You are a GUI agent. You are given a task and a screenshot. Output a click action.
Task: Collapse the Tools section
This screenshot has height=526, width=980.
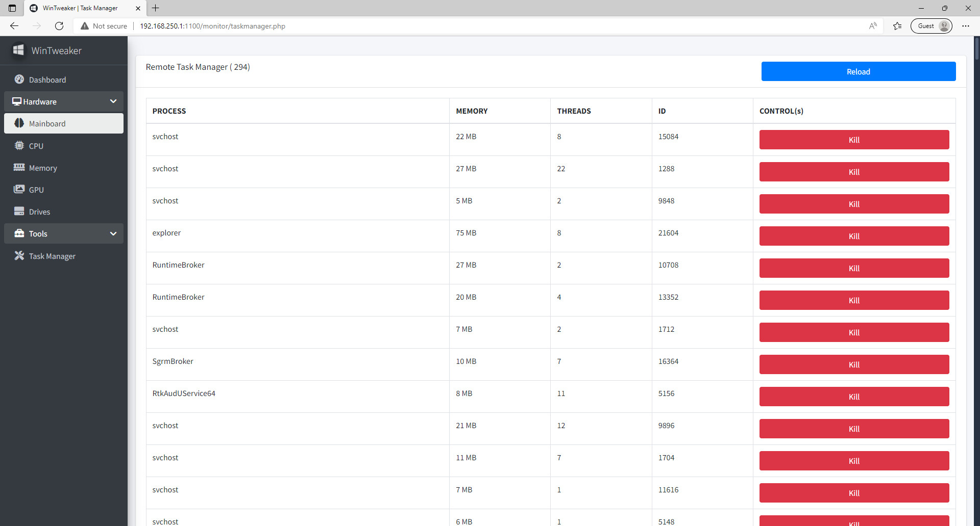[113, 233]
